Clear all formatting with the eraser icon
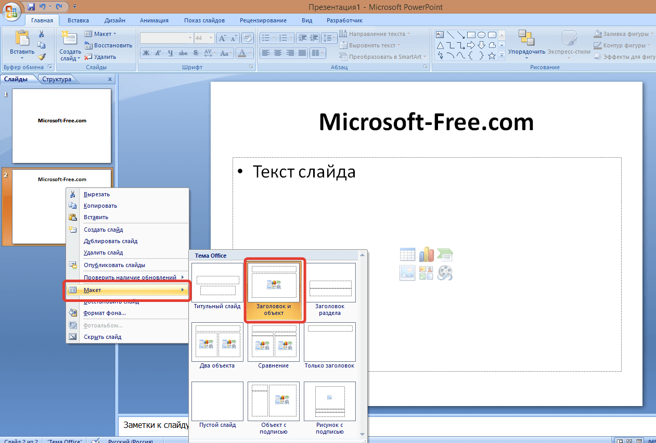This screenshot has width=656, height=443. [x=248, y=38]
